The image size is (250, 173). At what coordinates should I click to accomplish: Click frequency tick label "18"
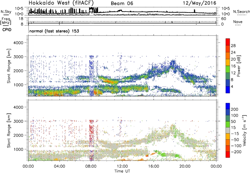[21, 19]
